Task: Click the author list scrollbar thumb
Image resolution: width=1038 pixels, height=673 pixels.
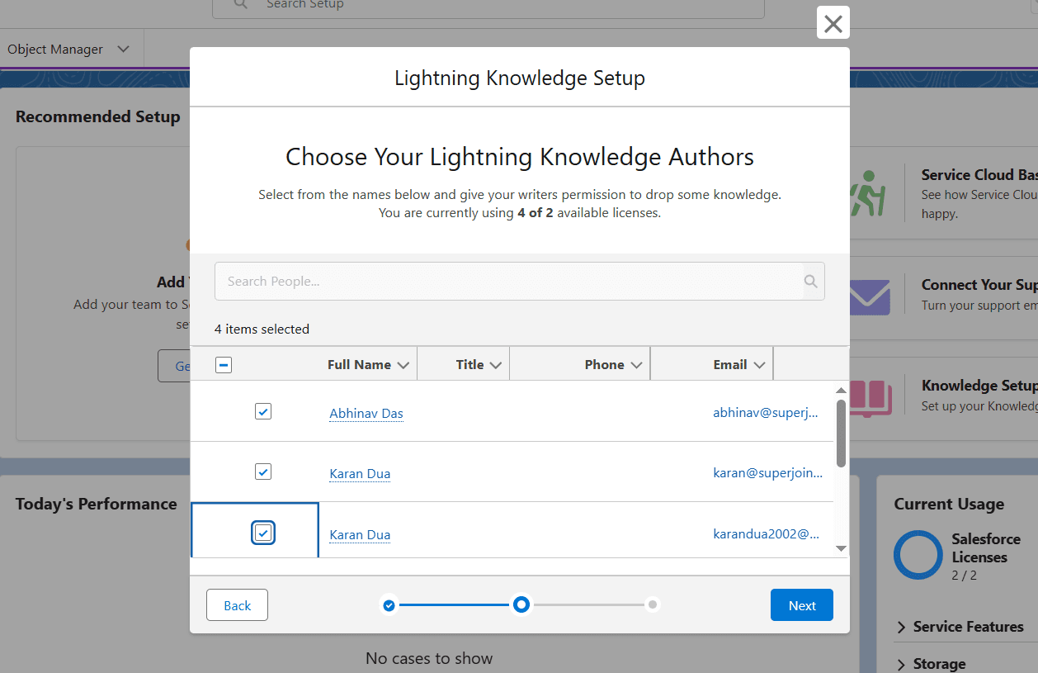Action: tap(841, 434)
